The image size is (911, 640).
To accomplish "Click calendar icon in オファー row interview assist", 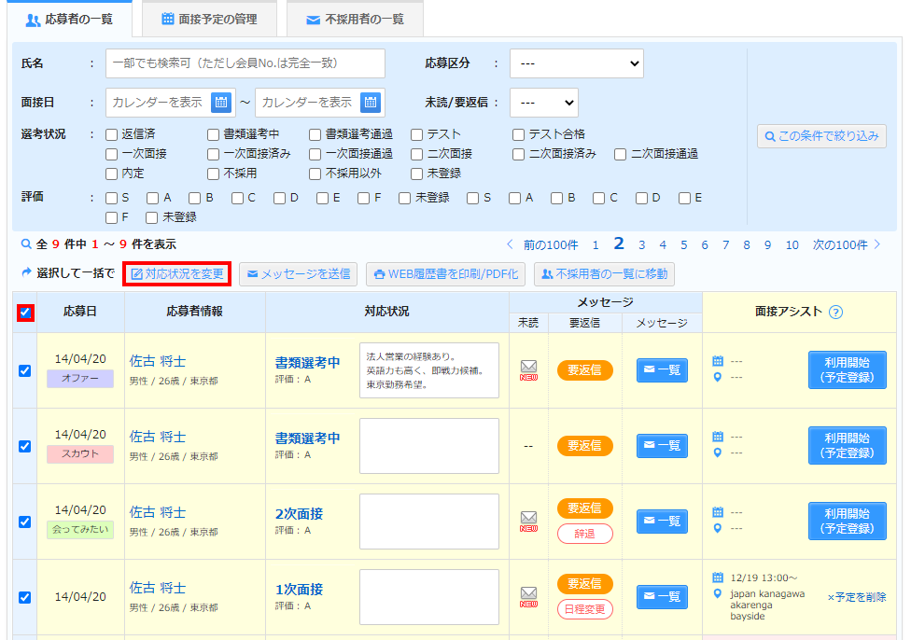I will tap(718, 361).
